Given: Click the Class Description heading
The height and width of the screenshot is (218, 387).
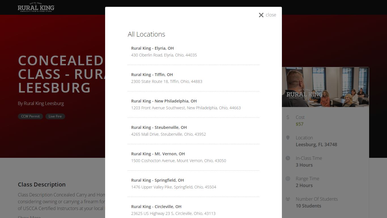Looking at the screenshot, I should (x=42, y=185).
